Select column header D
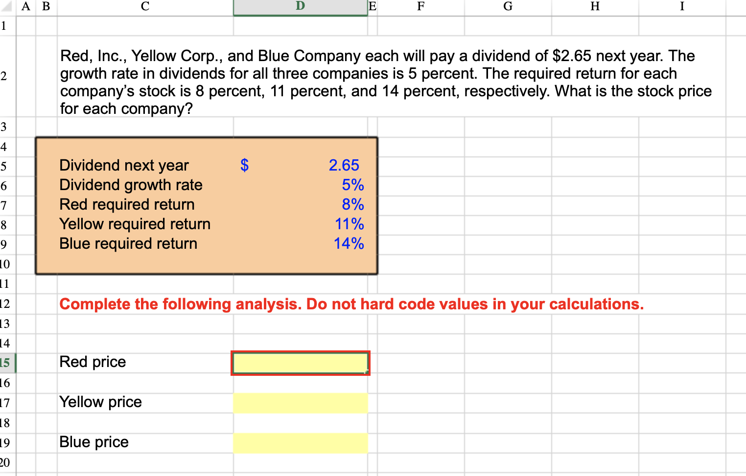This screenshot has height=476, width=746. [300, 7]
